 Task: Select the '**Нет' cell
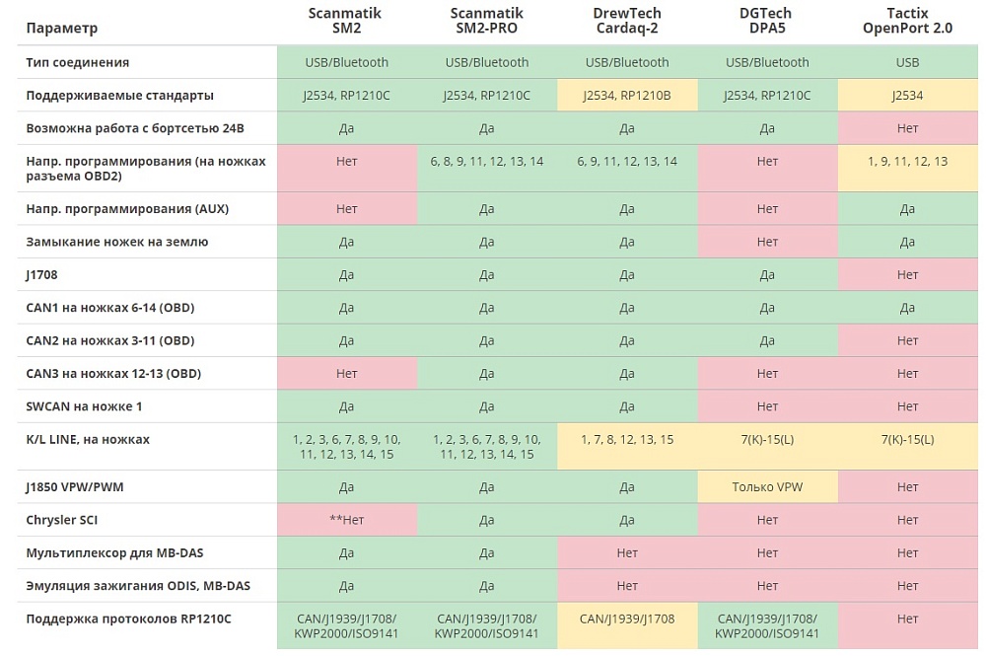[346, 520]
